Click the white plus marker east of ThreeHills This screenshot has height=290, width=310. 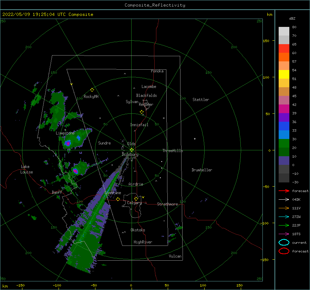(x=195, y=139)
